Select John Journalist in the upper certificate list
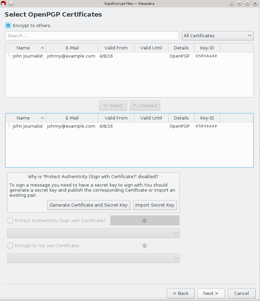Screen dimensions: 260x301 click(28, 56)
